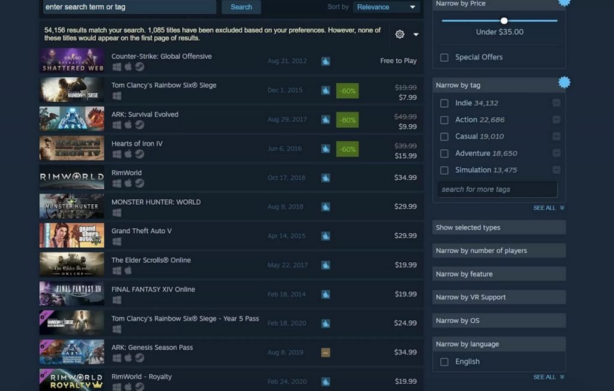This screenshot has width=614, height=391.
Task: Click review icon for FINAL FANTASY XIV Online
Action: coord(326,295)
